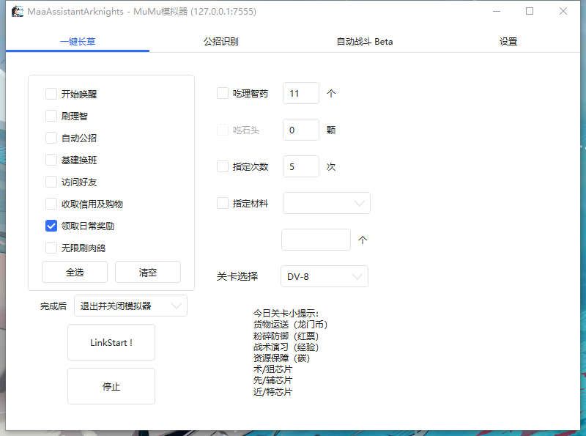Enable 无限刷肉鸽 mode
The height and width of the screenshot is (436, 586).
click(x=51, y=248)
